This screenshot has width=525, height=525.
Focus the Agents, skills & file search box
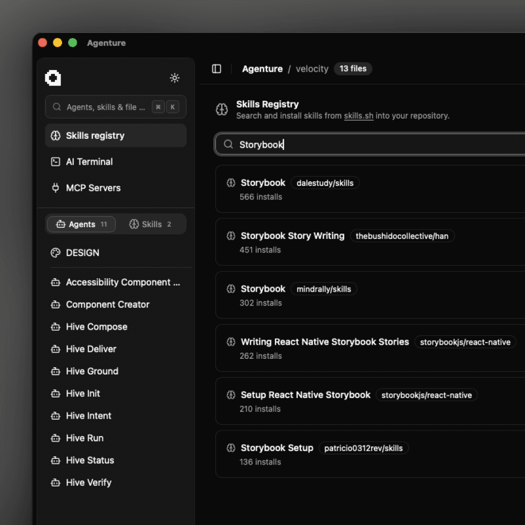tap(115, 107)
